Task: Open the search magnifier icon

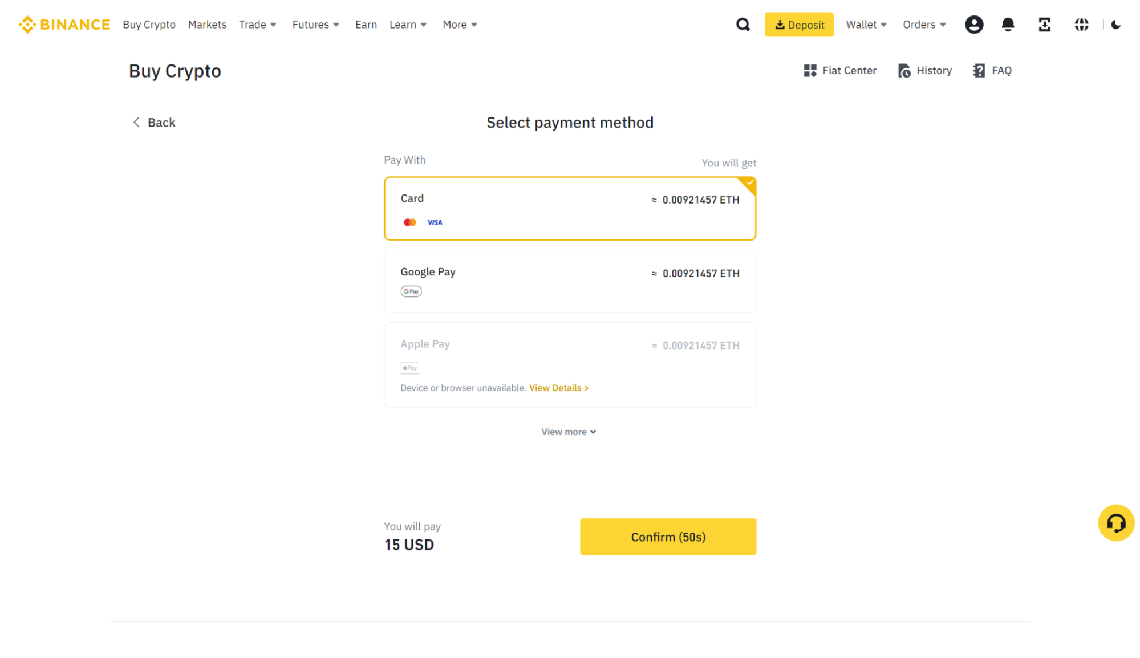Action: 743,25
